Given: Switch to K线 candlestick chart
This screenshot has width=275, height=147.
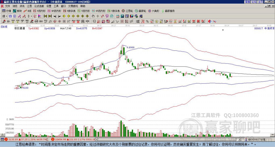Looking at the screenshot, I should (x=27, y=11).
